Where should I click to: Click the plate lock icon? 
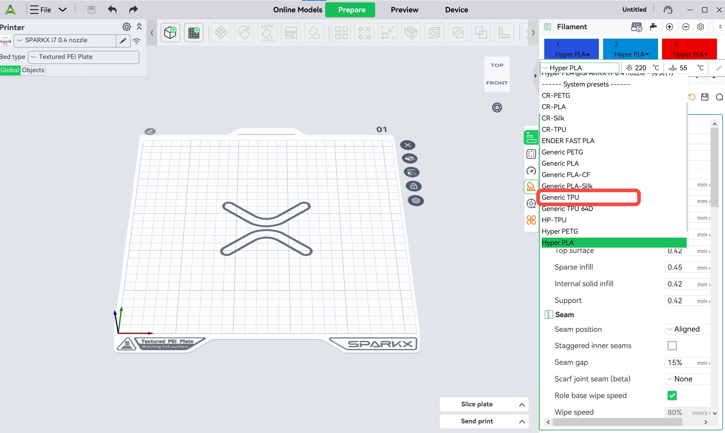413,186
